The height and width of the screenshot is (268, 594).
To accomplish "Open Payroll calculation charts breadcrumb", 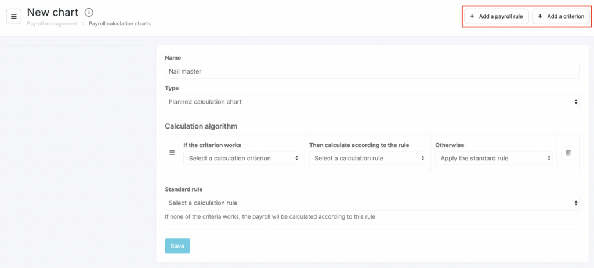I will [119, 24].
